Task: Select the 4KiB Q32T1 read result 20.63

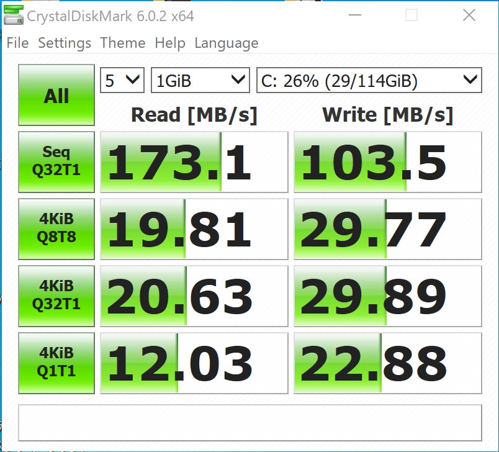Action: point(194,296)
